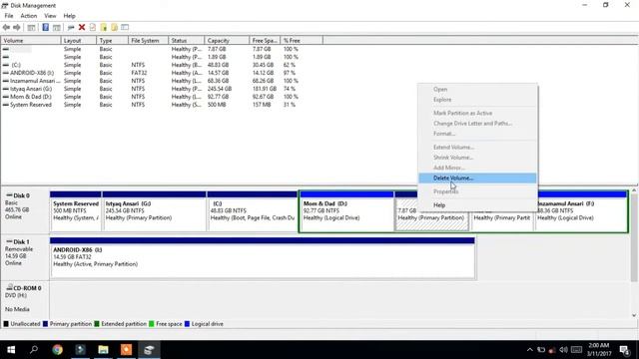The image size is (639, 359).
Task: Open the File menu
Action: [x=9, y=16]
